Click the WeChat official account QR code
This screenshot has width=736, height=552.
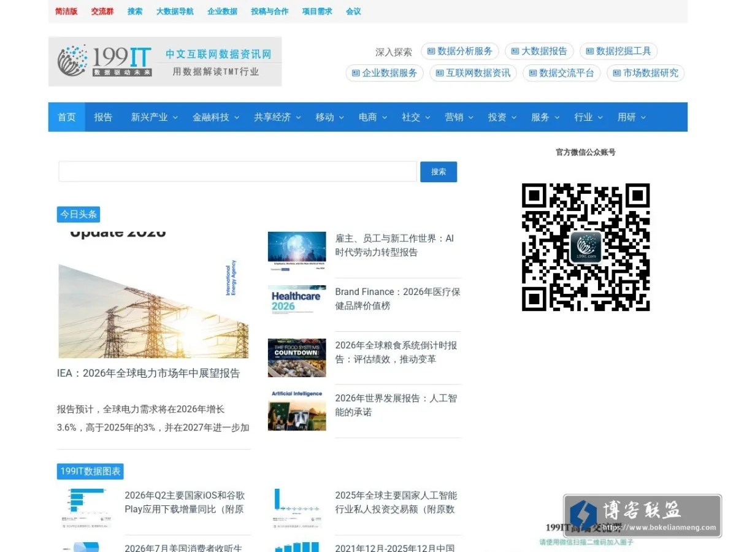coord(586,247)
